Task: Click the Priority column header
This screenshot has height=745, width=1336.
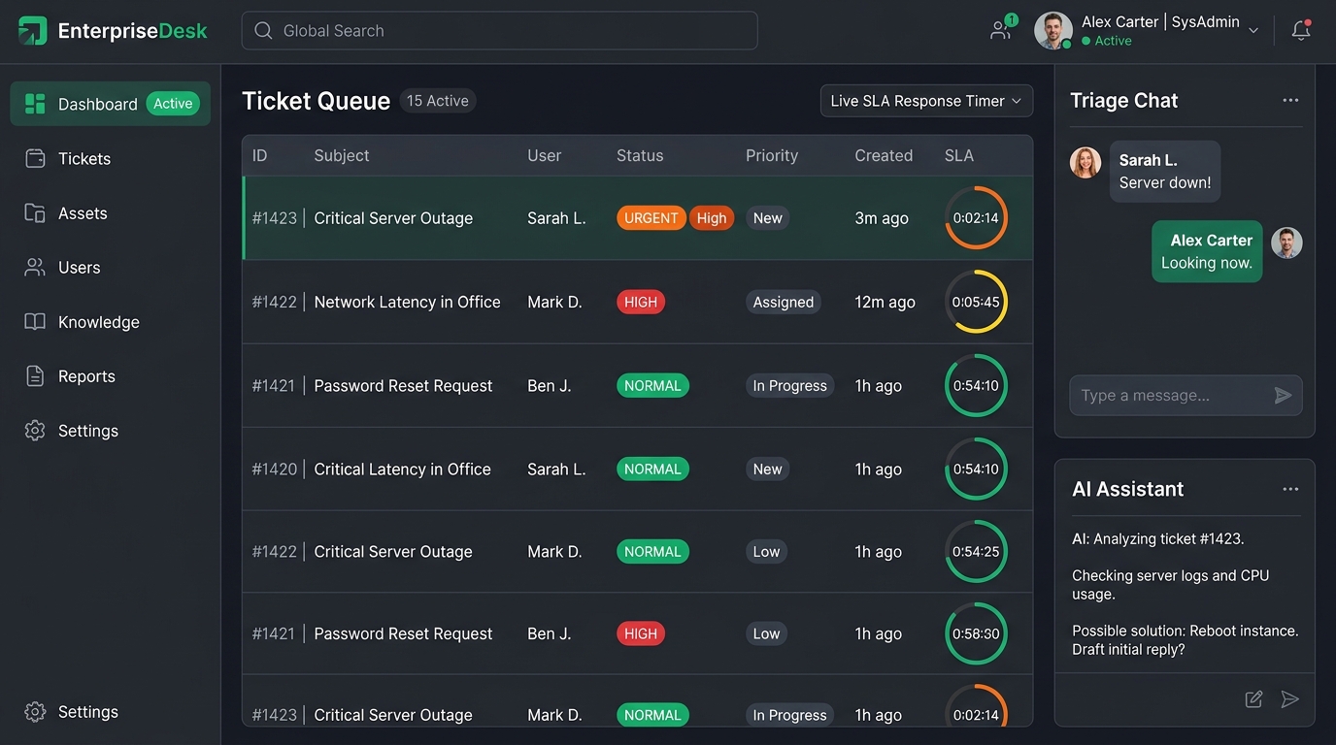Action: pyautogui.click(x=772, y=155)
